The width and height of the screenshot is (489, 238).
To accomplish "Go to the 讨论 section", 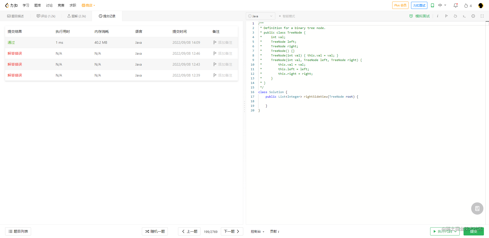I will [49, 5].
